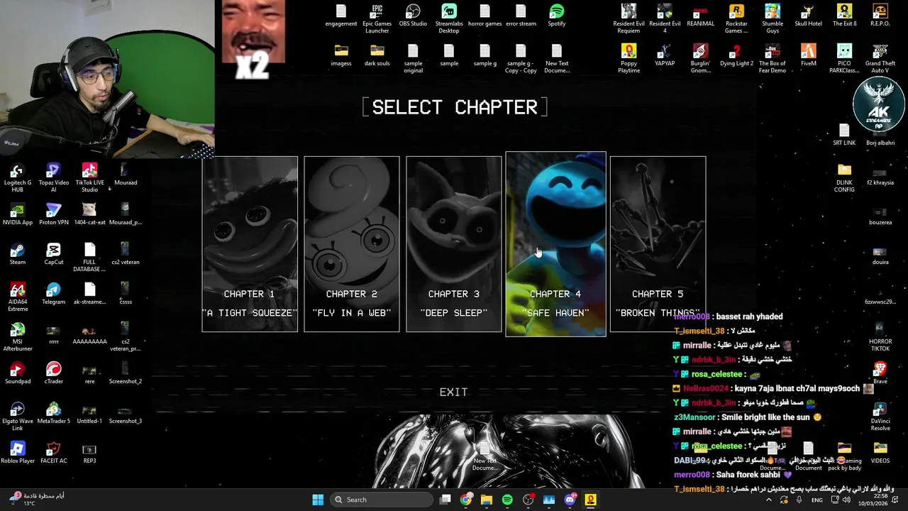908x511 pixels.
Task: Launch cTrader desktop icon
Action: (x=53, y=373)
